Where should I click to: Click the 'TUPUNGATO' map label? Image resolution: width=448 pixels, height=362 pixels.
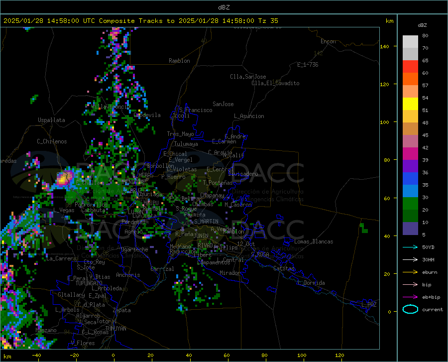89,283
